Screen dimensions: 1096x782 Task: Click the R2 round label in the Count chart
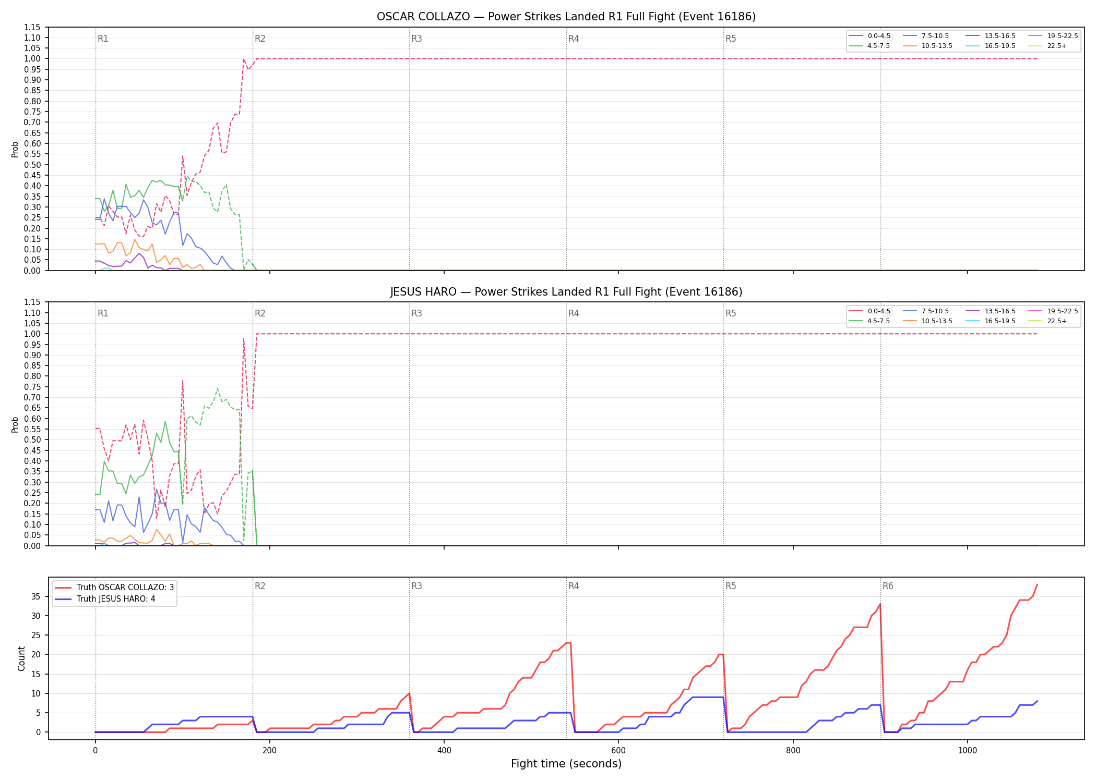[260, 586]
